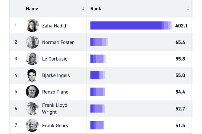
Task: Click Frank Gehry's portrait avatar
Action: tap(32, 126)
